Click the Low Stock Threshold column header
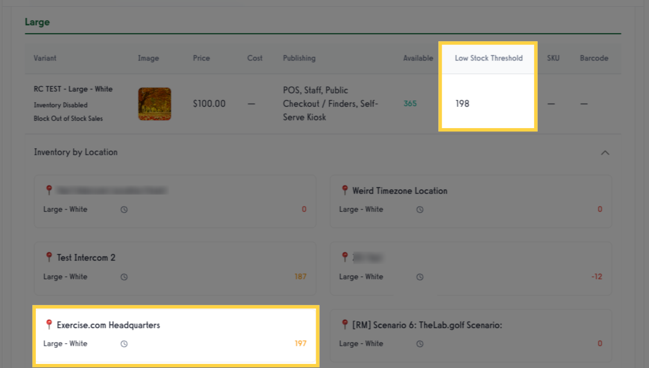Image resolution: width=649 pixels, height=368 pixels. click(489, 58)
